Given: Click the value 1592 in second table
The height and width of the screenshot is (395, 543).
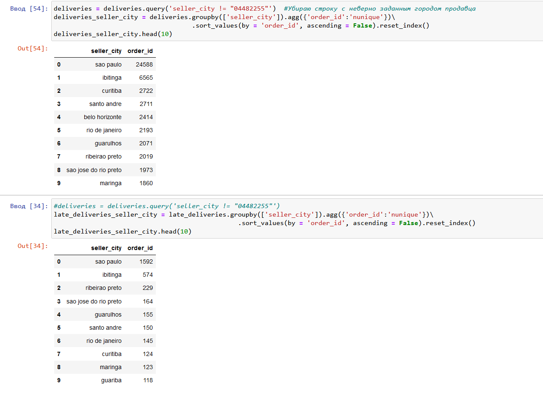Looking at the screenshot, I should [x=146, y=261].
